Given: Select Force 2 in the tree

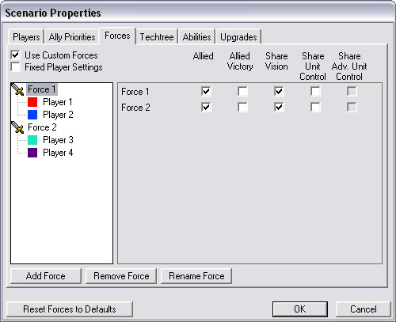Looking at the screenshot, I should coord(42,127).
